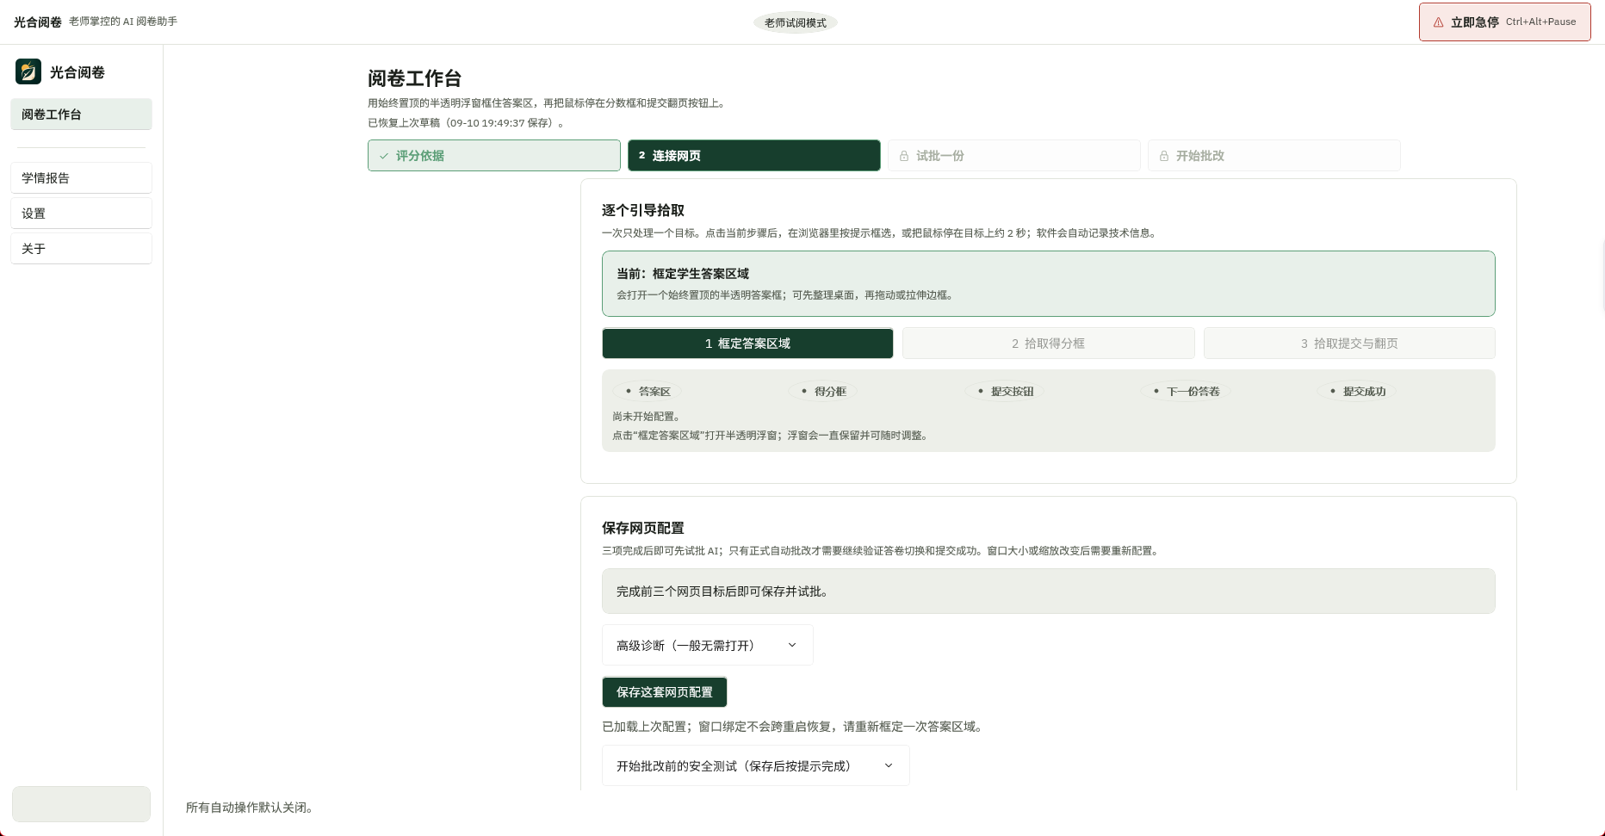Click the 所有自动操作默认关闭 status text
This screenshot has height=836, width=1605.
pyautogui.click(x=250, y=808)
